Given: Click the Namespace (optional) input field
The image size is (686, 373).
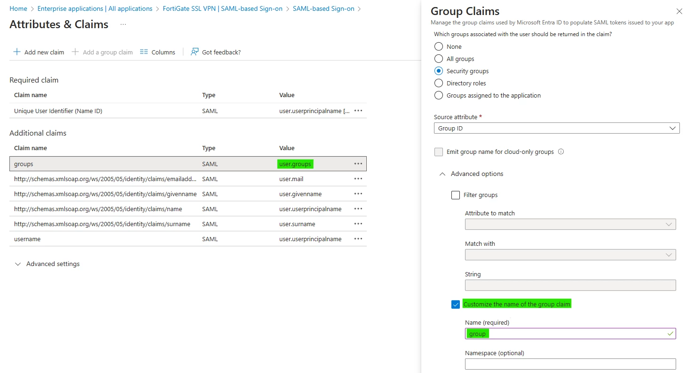Looking at the screenshot, I should click(x=570, y=364).
